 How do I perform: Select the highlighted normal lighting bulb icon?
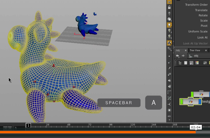coord(169,25)
